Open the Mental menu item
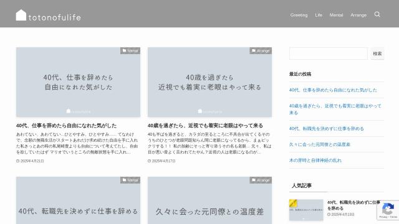 (x=336, y=15)
